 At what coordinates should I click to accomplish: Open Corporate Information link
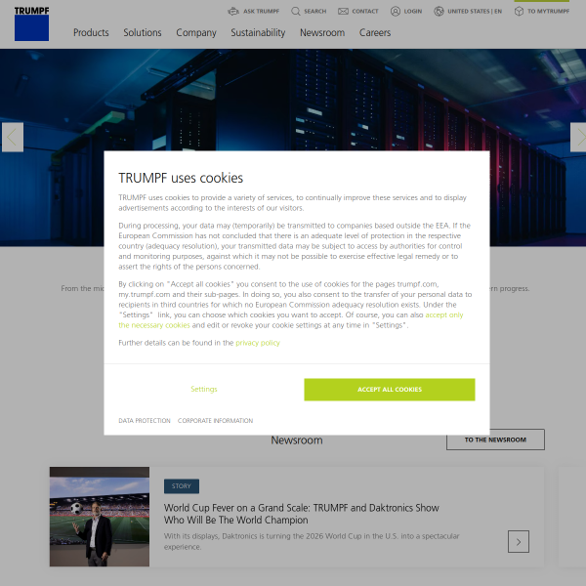[215, 420]
